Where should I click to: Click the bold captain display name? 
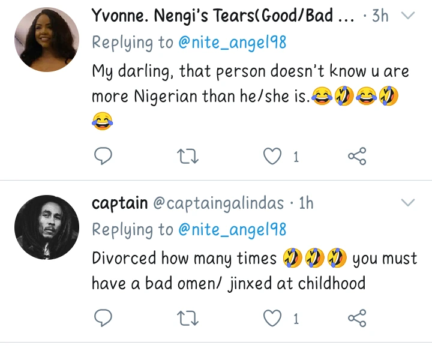[x=119, y=203]
